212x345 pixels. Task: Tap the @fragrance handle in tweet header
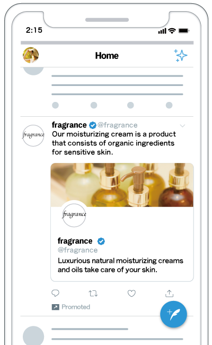pyautogui.click(x=118, y=125)
